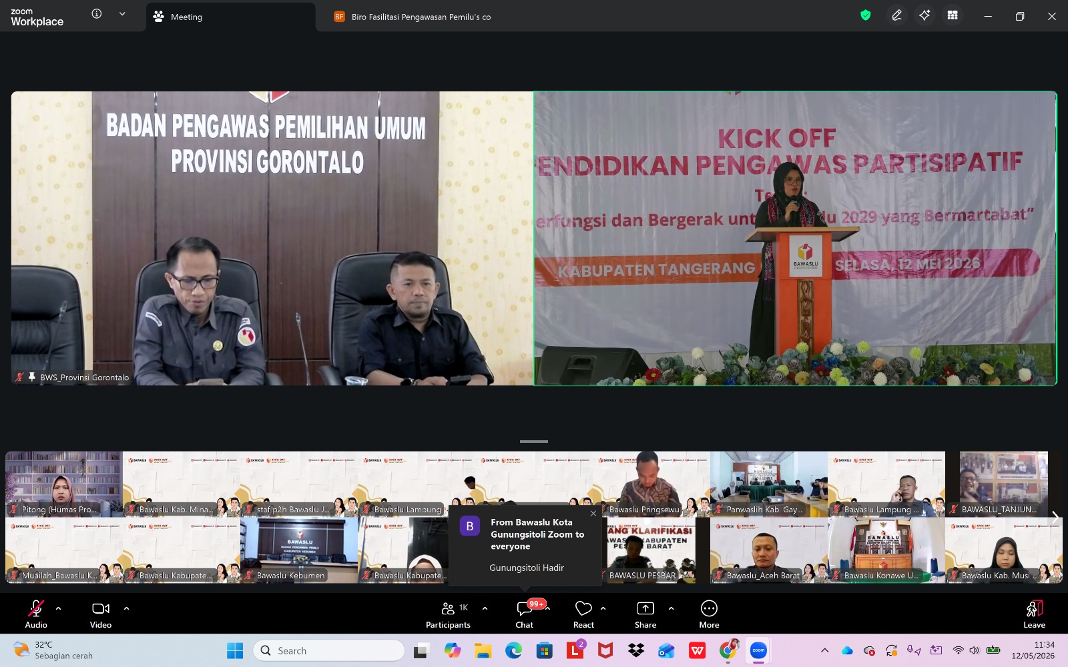Open the weather widget showing 32°C
Viewport: 1068px width, 667px height.
(53, 650)
